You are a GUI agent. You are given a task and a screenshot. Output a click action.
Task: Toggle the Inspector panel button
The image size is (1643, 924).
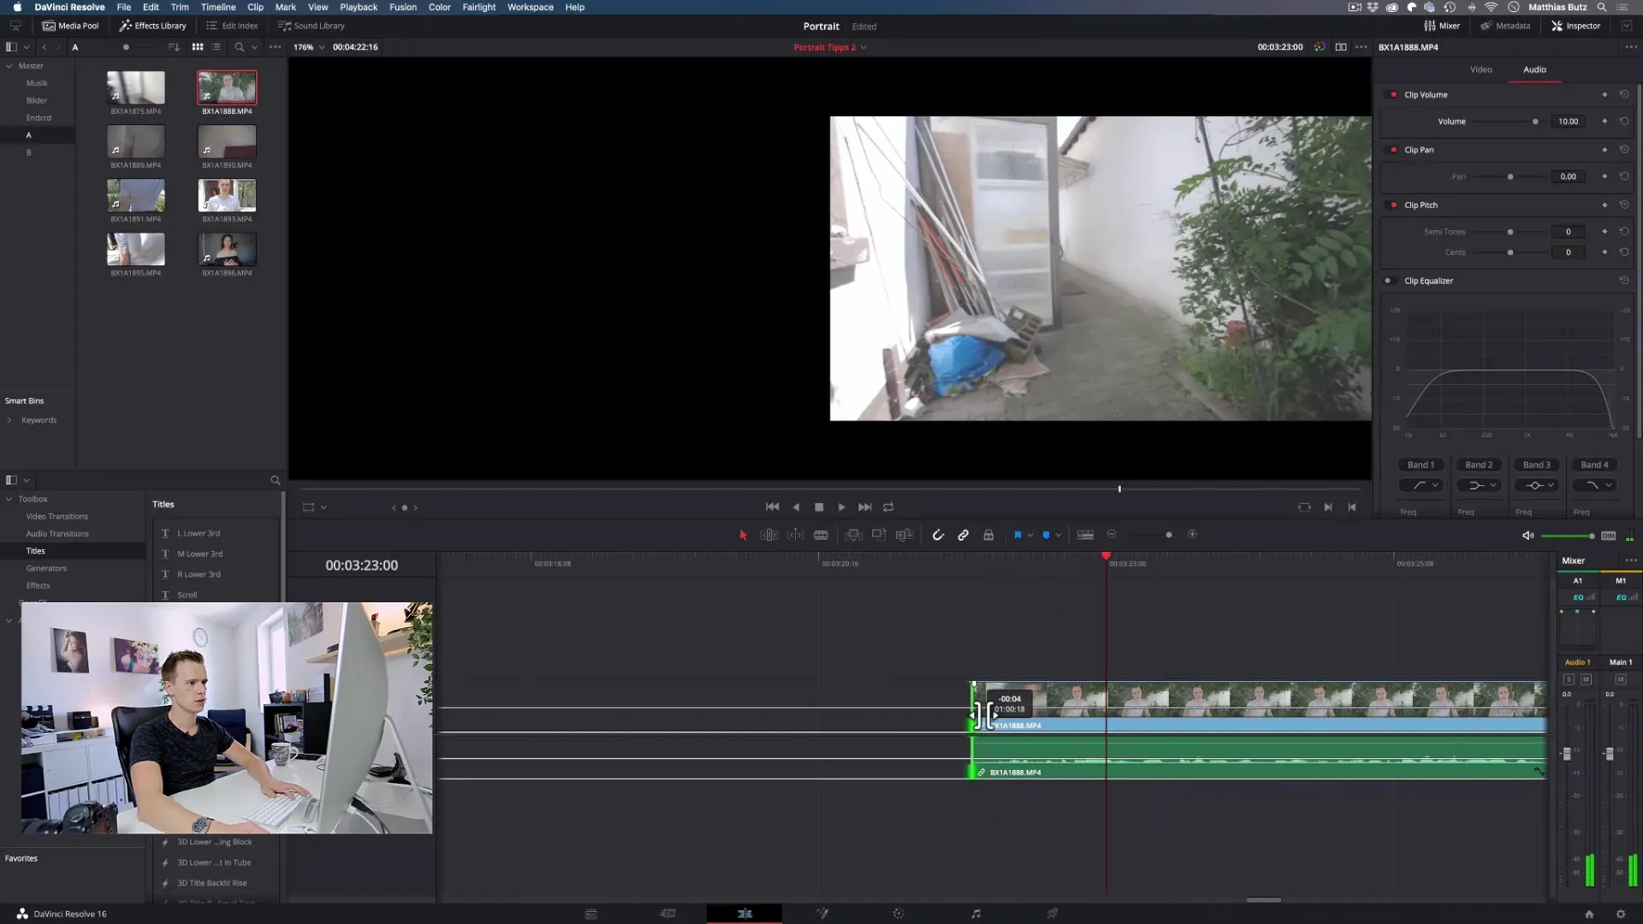pos(1576,26)
